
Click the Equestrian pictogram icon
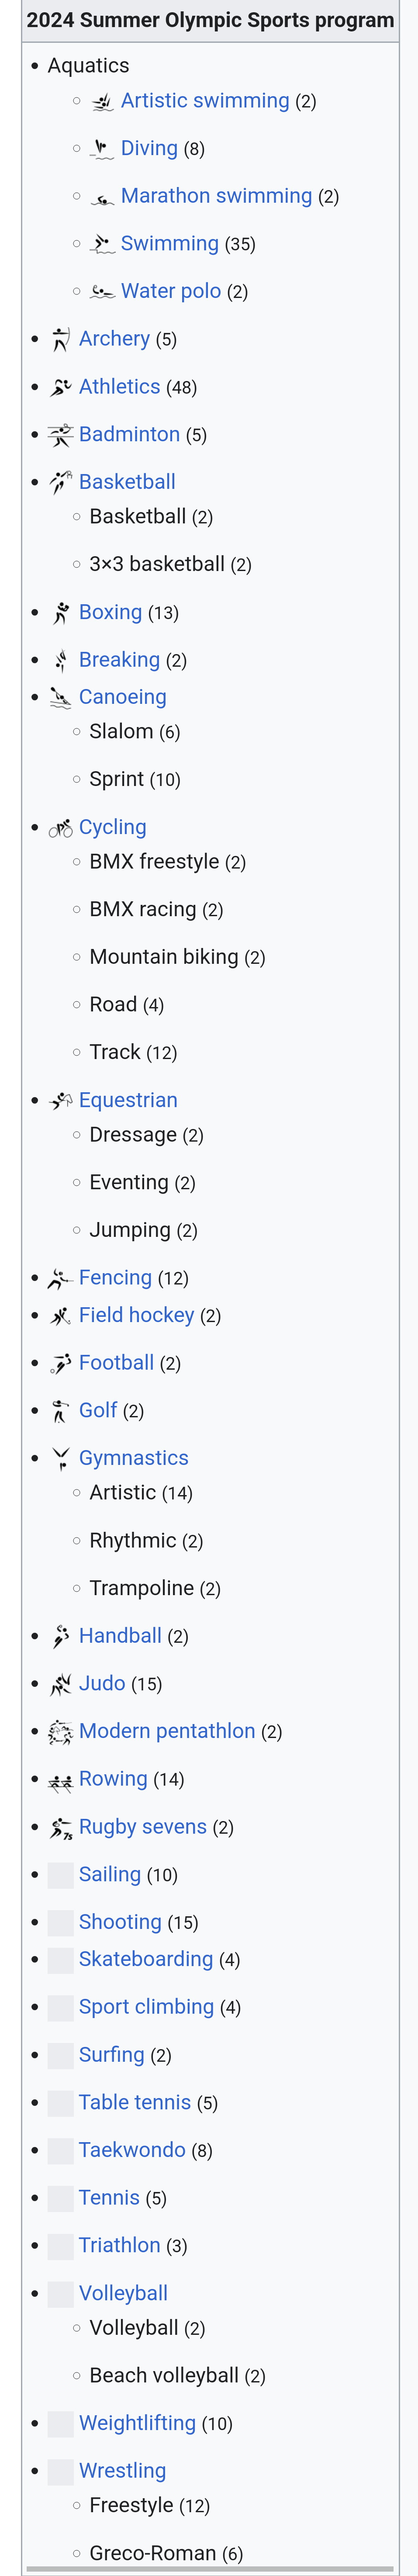61,1100
